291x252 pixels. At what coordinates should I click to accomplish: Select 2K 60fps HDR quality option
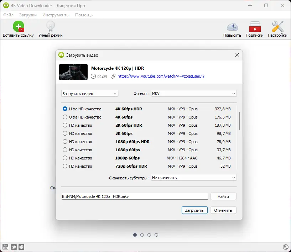click(x=65, y=125)
